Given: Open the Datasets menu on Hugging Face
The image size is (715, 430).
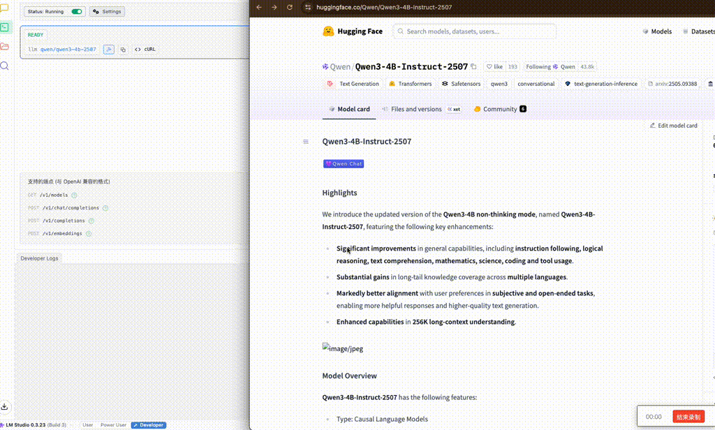Looking at the screenshot, I should click(x=698, y=31).
